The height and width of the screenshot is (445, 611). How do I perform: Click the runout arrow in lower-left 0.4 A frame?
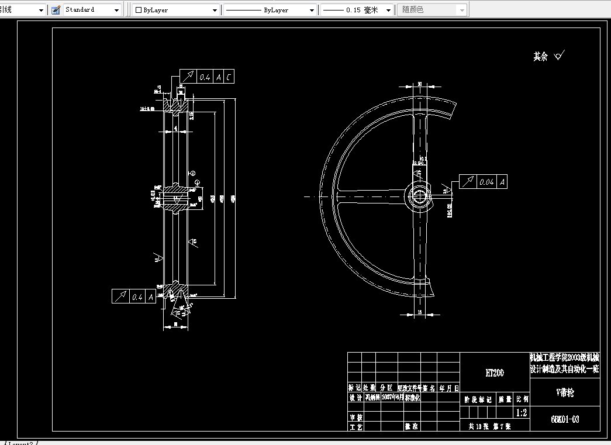point(120,296)
